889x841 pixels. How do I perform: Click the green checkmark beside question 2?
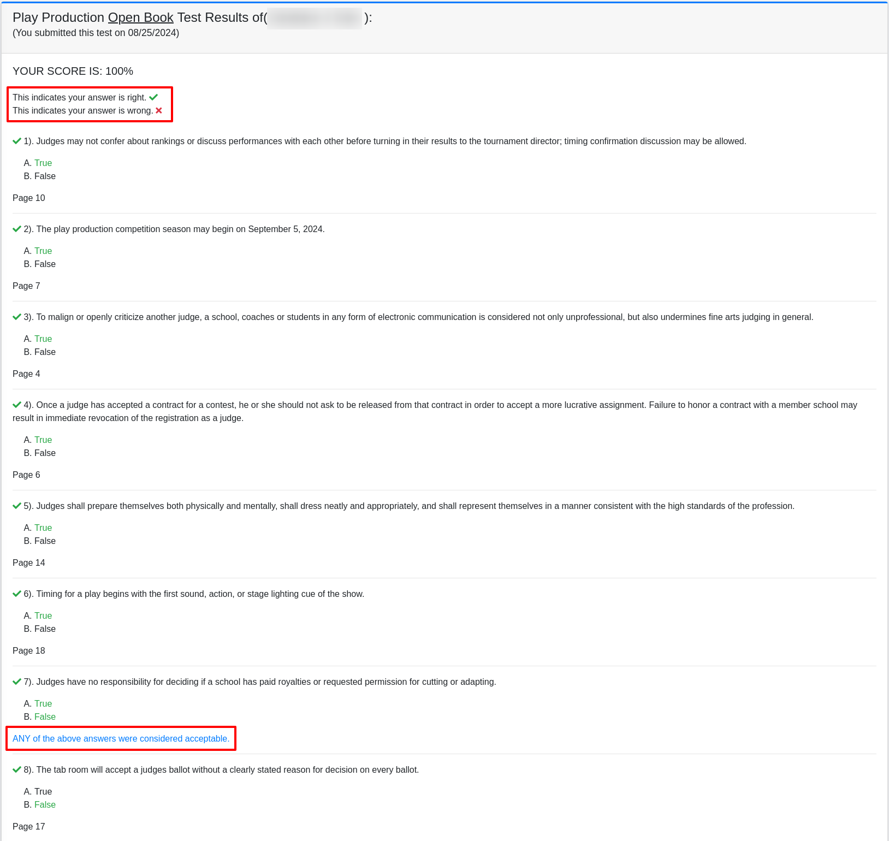[17, 229]
